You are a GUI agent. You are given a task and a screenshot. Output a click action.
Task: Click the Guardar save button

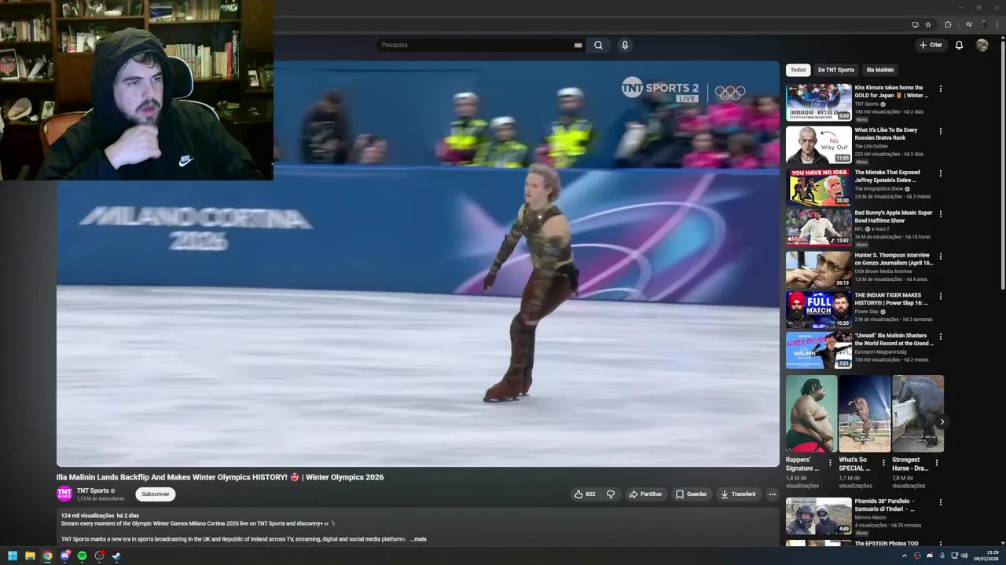click(x=692, y=494)
